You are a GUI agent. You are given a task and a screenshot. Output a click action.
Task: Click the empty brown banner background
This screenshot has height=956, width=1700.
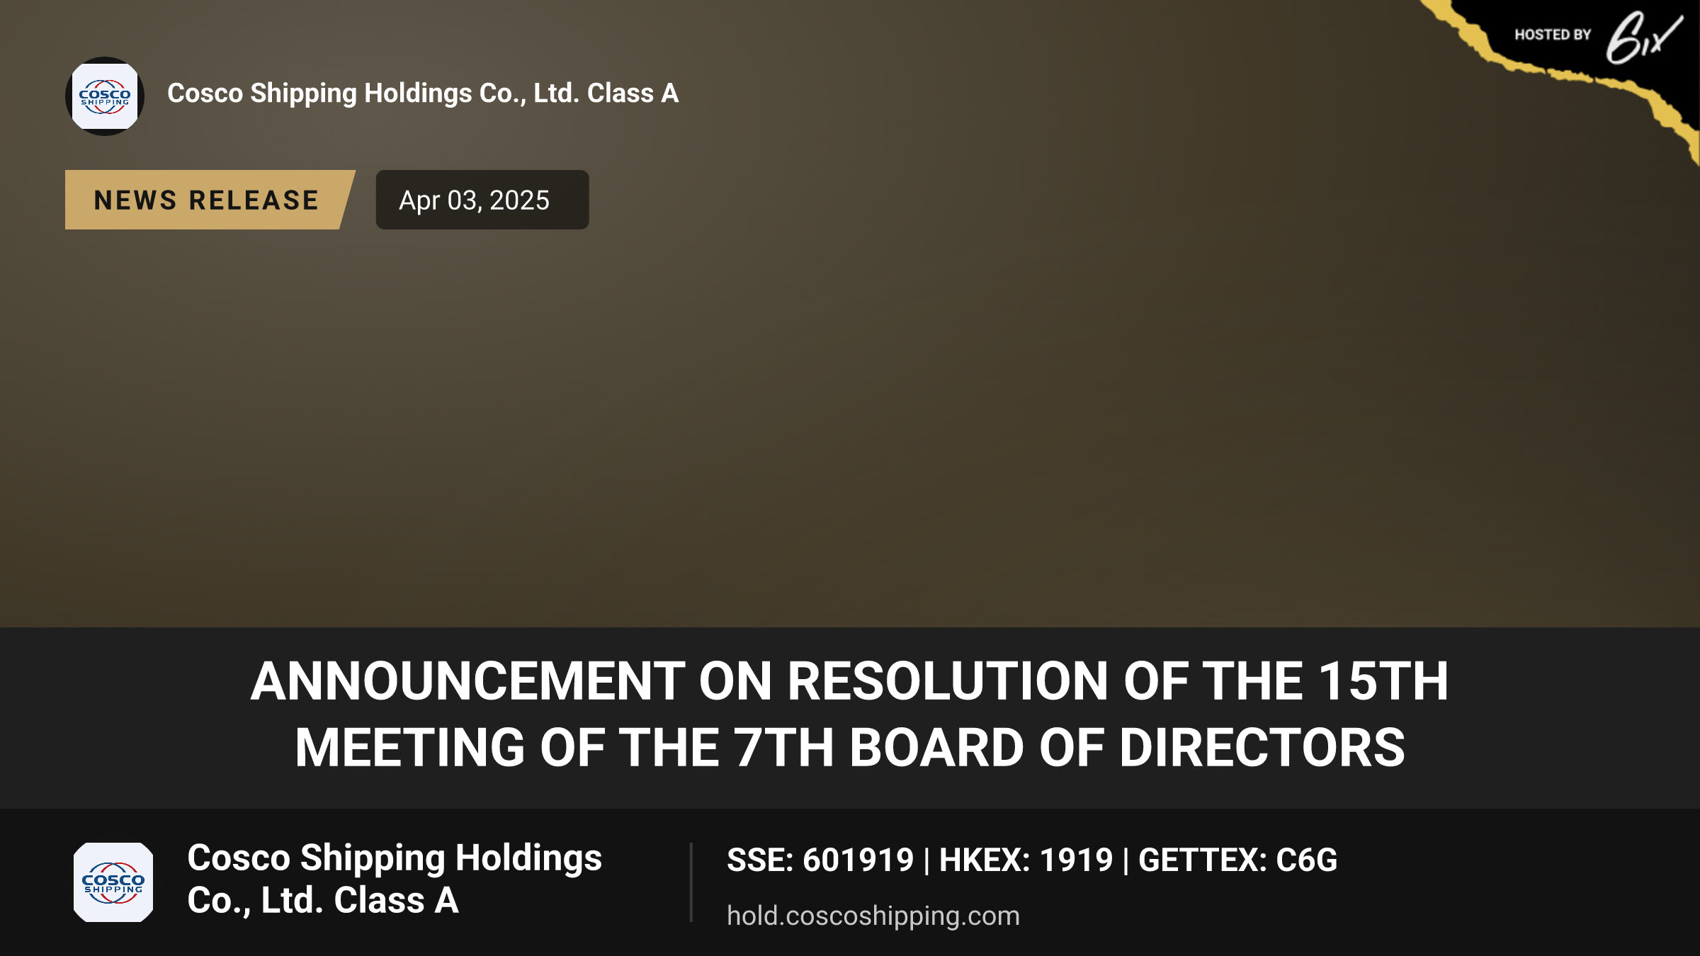coord(850,425)
